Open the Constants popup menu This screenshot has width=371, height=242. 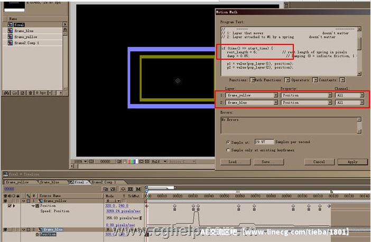click(342, 80)
